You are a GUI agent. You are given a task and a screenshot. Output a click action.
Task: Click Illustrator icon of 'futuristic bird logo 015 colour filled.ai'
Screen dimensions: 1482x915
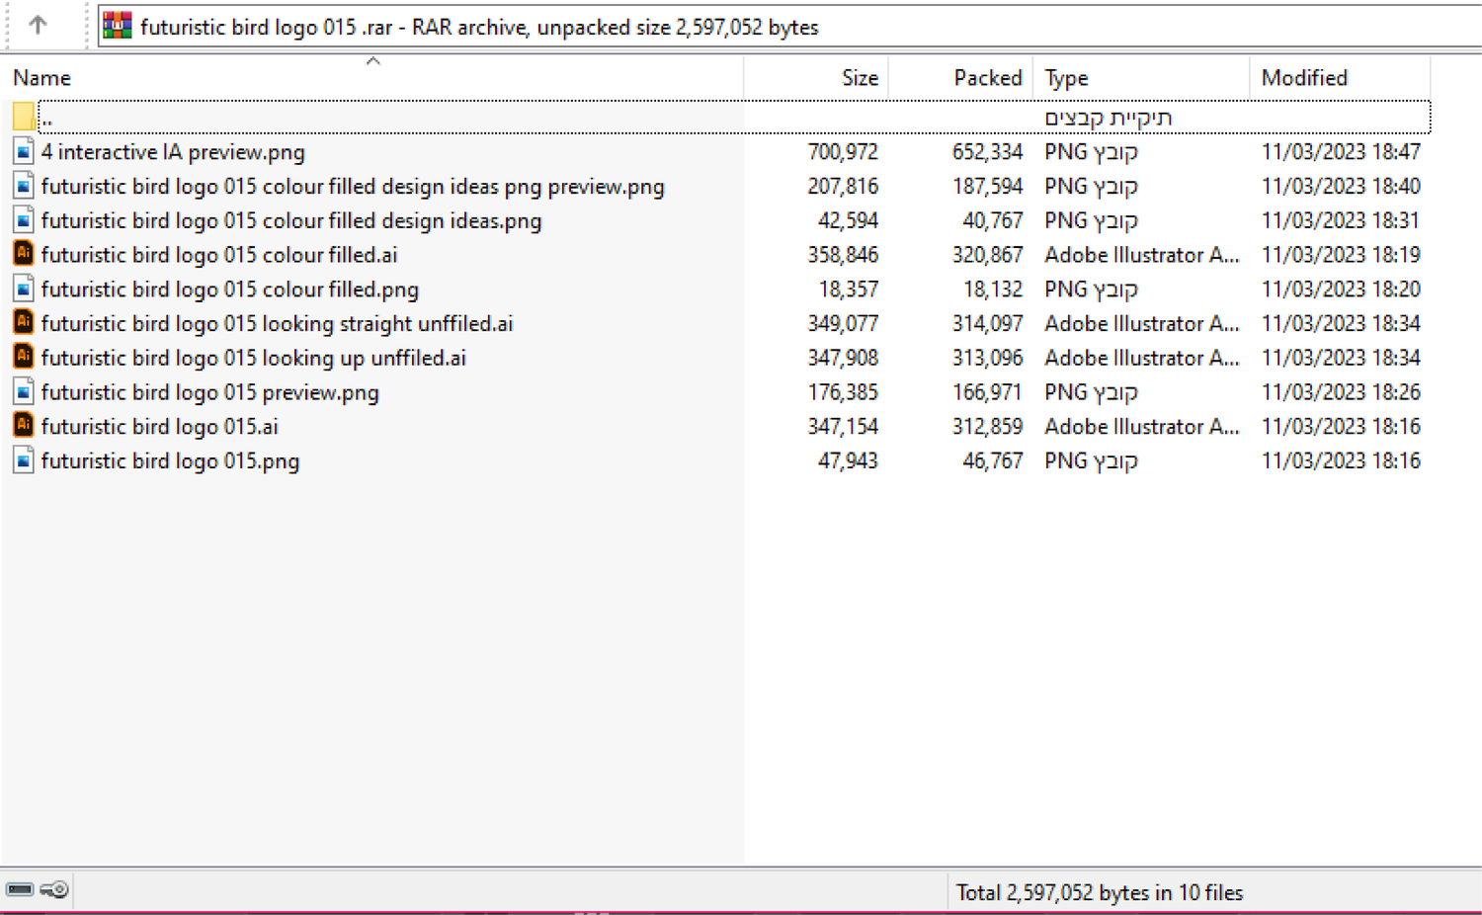click(24, 254)
